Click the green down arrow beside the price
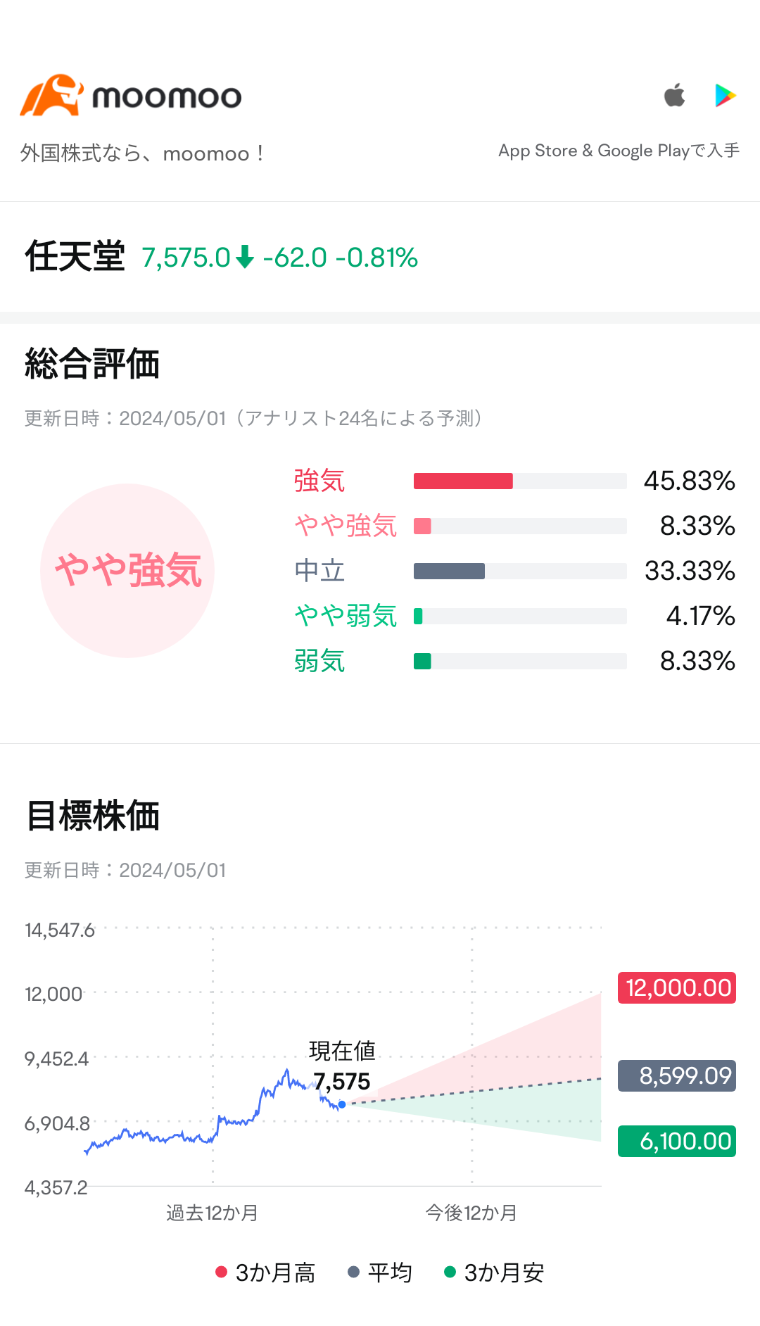The height and width of the screenshot is (1326, 760). (x=244, y=258)
